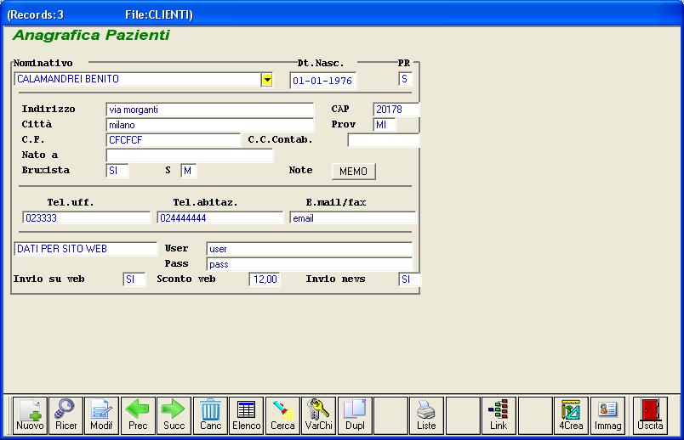
Task: Go to next record with Succ arrow
Action: 174,415
